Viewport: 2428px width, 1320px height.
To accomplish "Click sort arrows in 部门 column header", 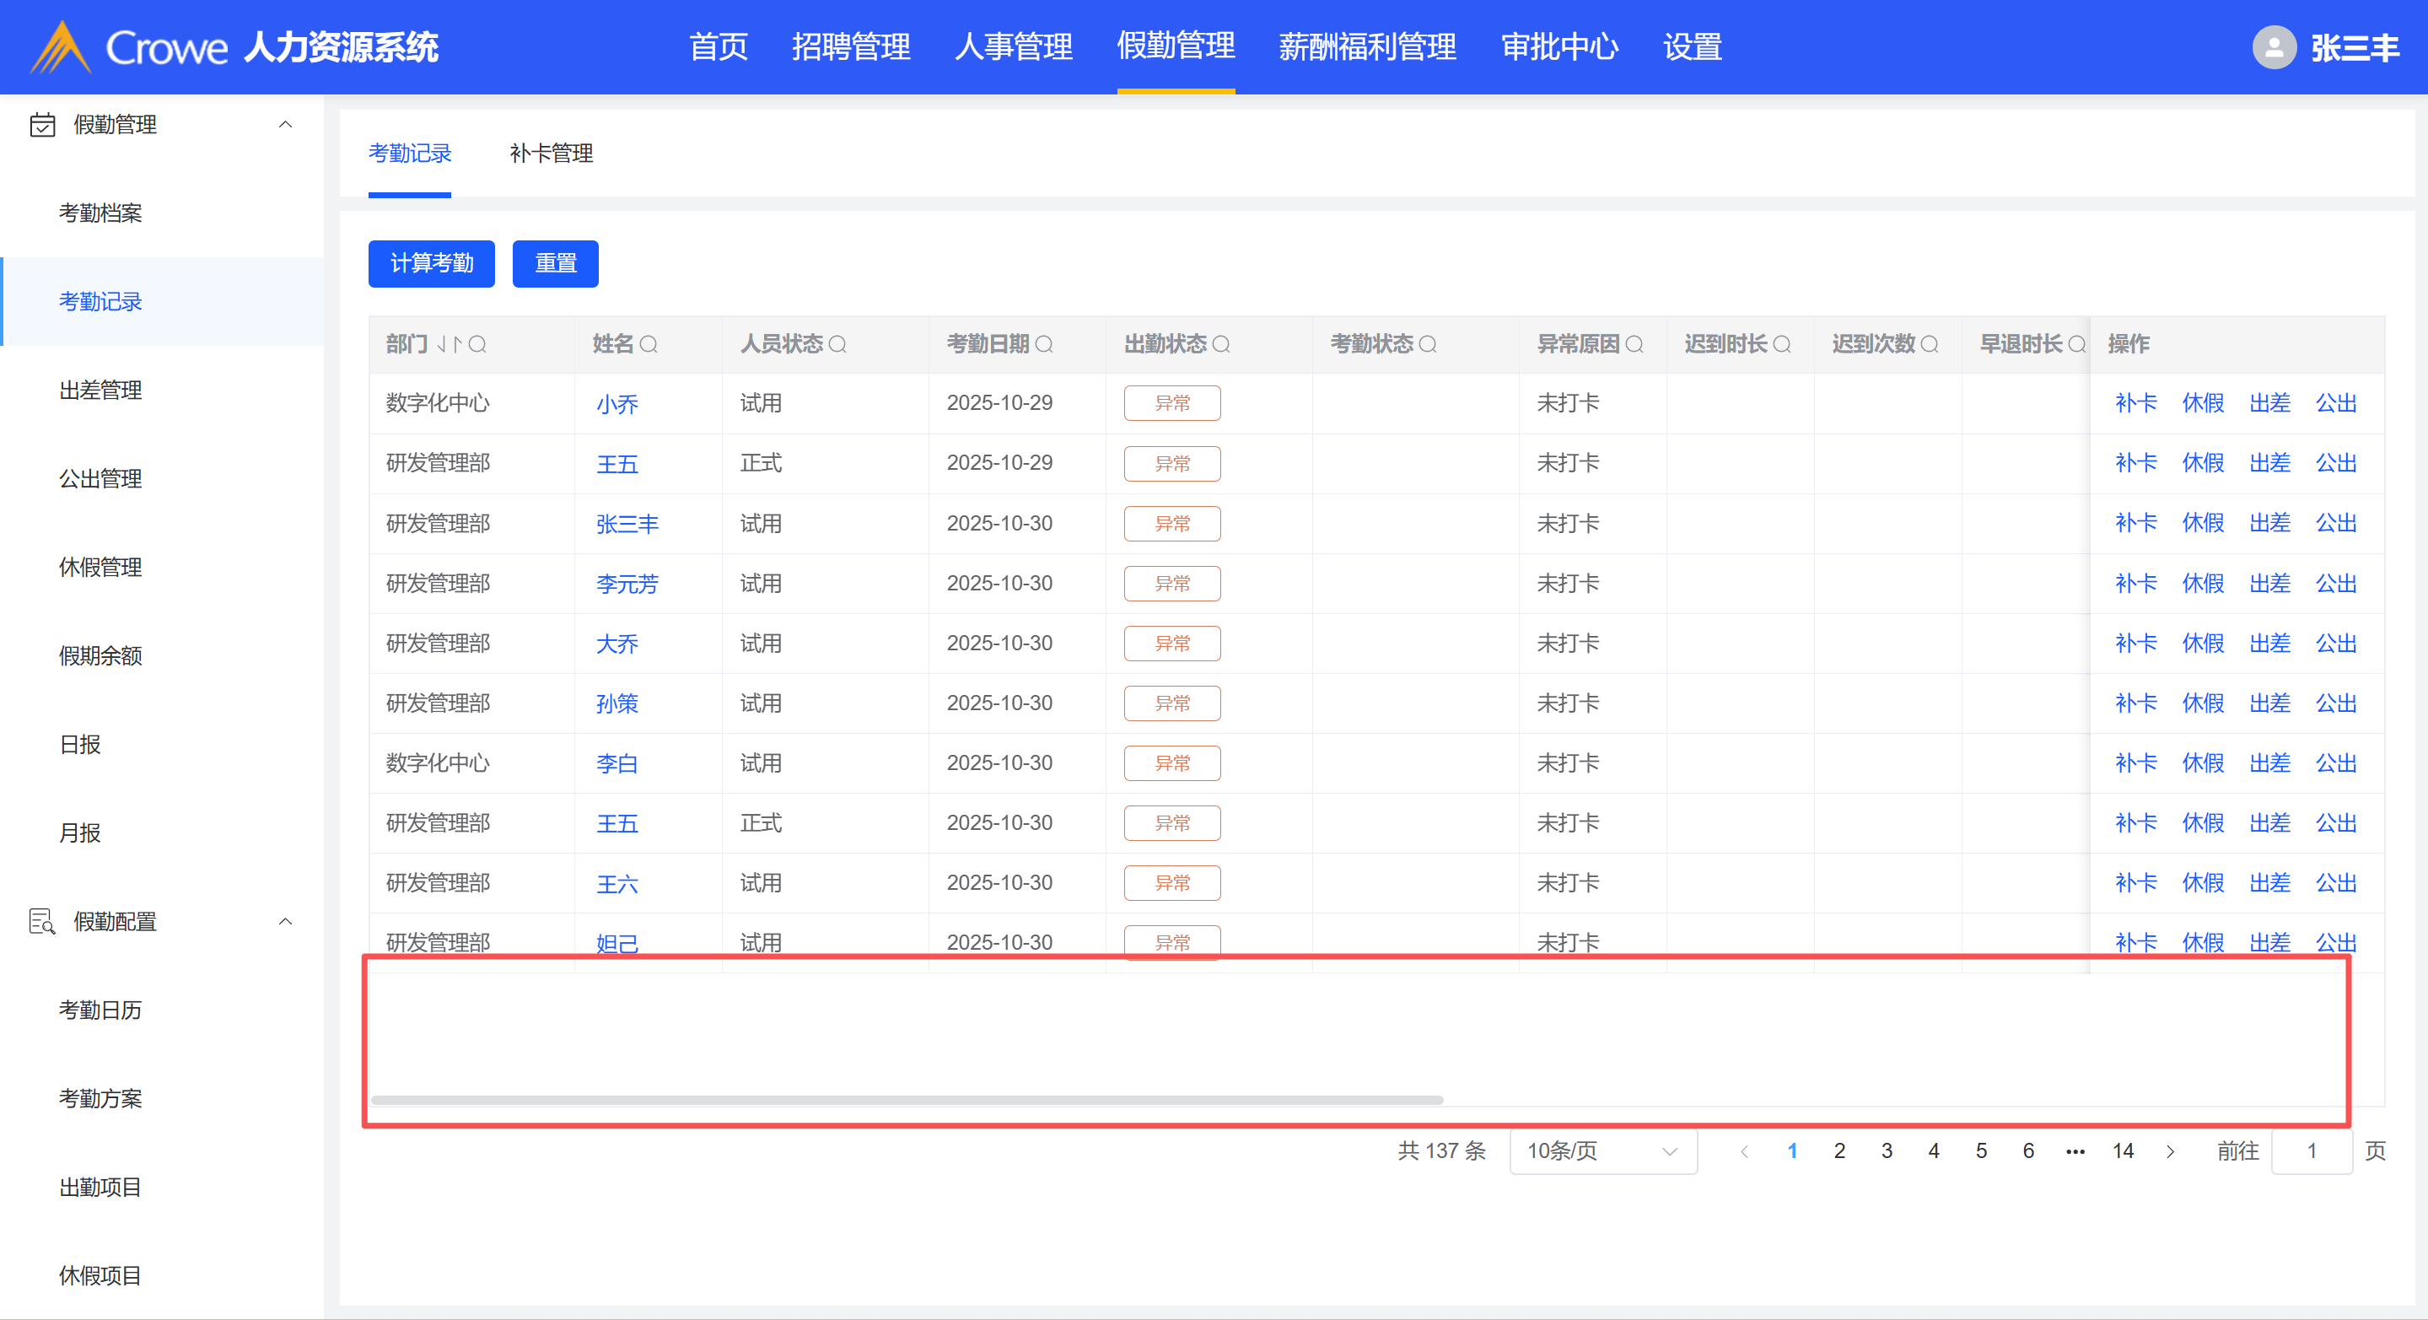I will pyautogui.click(x=450, y=344).
